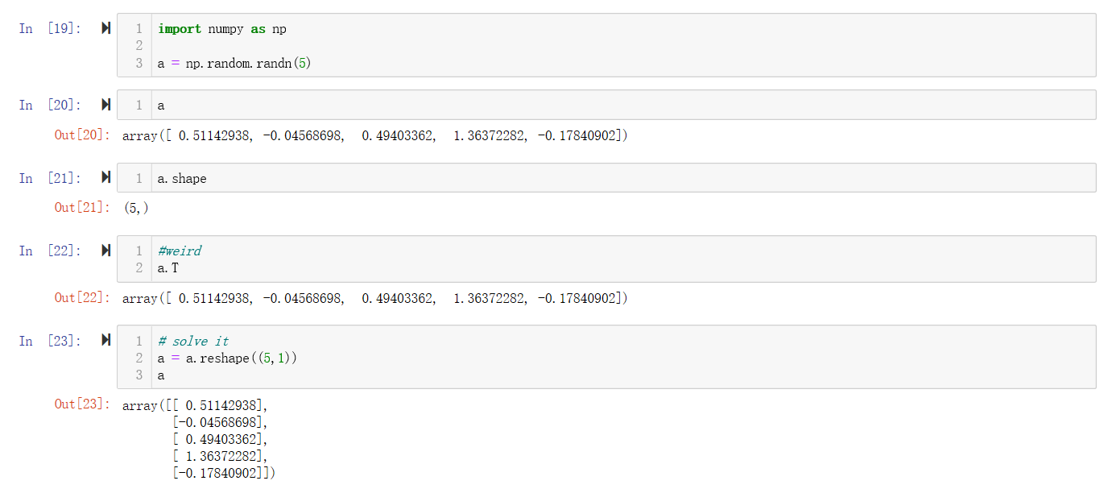The image size is (1108, 489).
Task: Click the Out[21] output prompt
Action: point(81,208)
